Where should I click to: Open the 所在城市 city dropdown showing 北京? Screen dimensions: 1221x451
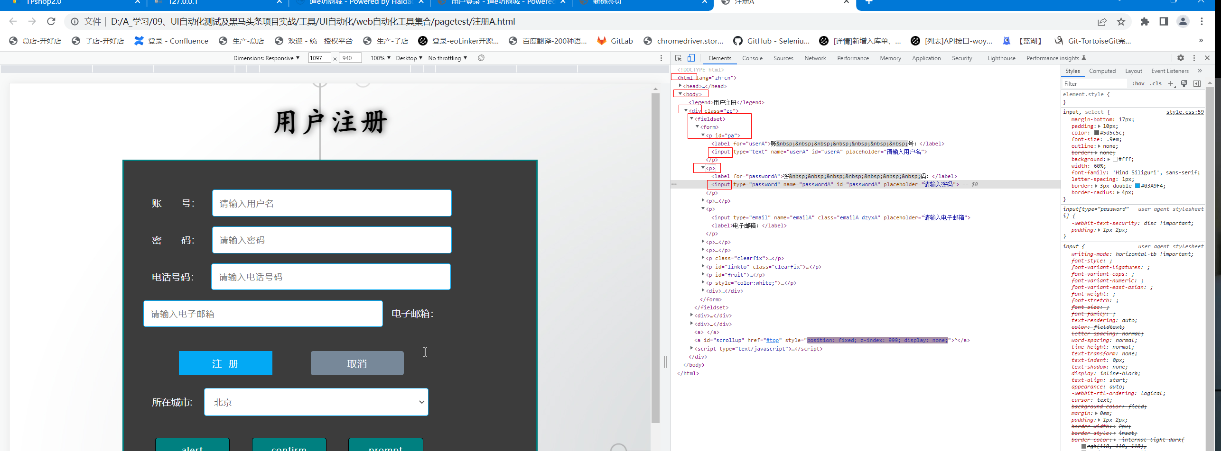[x=316, y=402]
